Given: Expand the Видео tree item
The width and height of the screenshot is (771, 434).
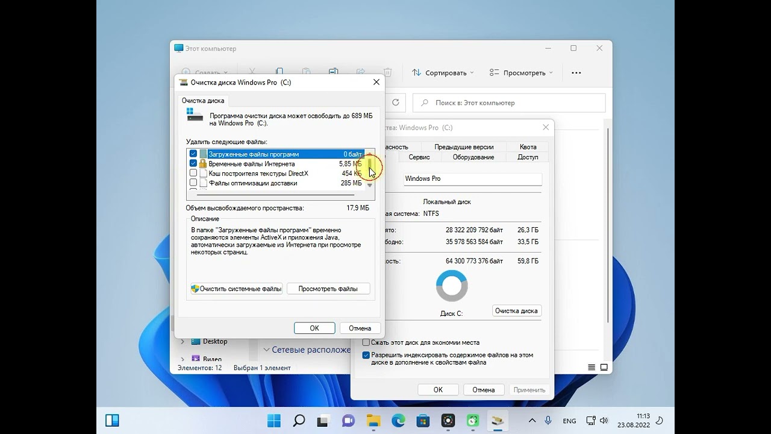Looking at the screenshot, I should pos(183,359).
